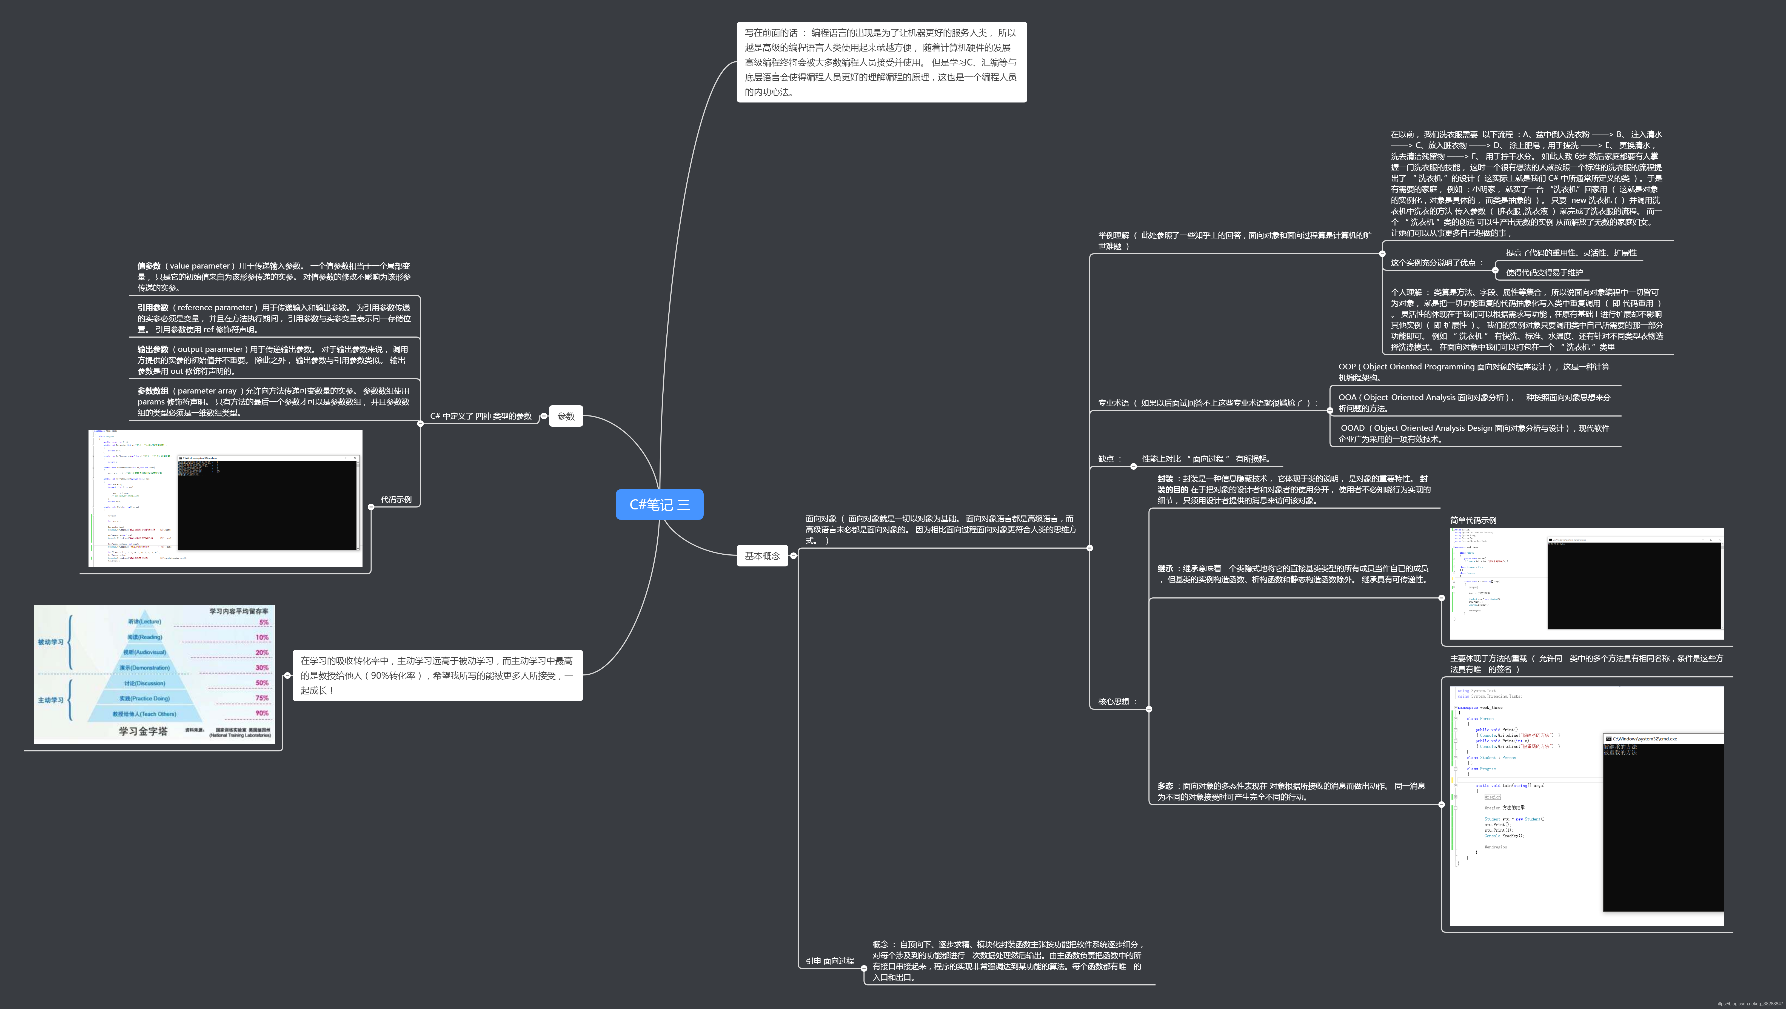Select the 这个实例充分说明了优点 node

click(x=1437, y=263)
